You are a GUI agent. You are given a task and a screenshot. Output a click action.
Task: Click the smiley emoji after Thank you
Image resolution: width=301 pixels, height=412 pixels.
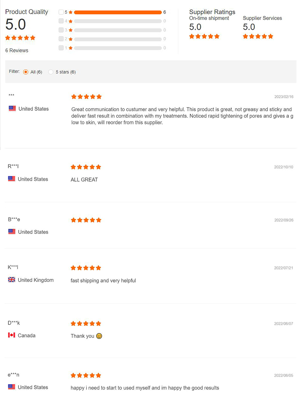99,336
